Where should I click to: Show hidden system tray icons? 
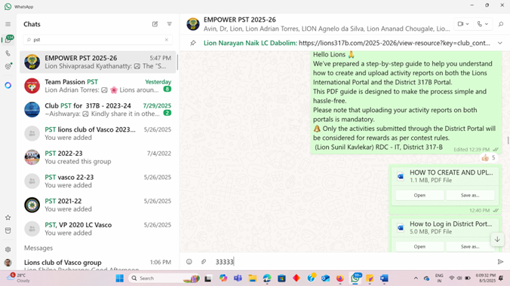click(416, 278)
